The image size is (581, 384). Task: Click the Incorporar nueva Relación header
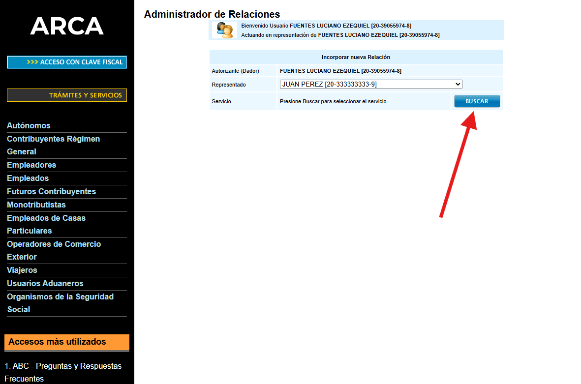[x=356, y=57]
